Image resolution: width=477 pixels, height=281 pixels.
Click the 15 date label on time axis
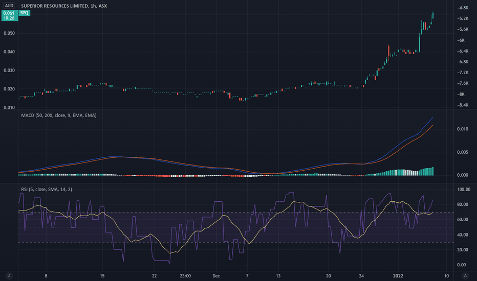(x=102, y=276)
